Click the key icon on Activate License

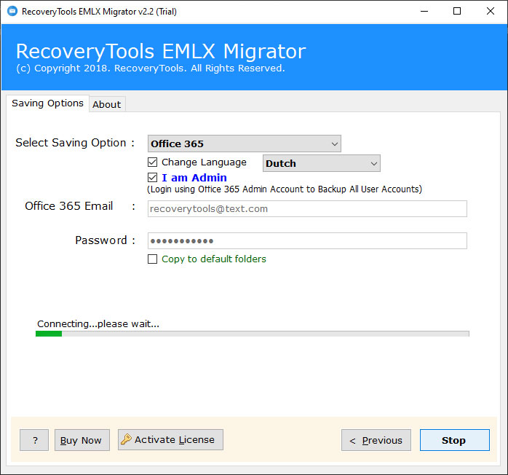(x=126, y=439)
